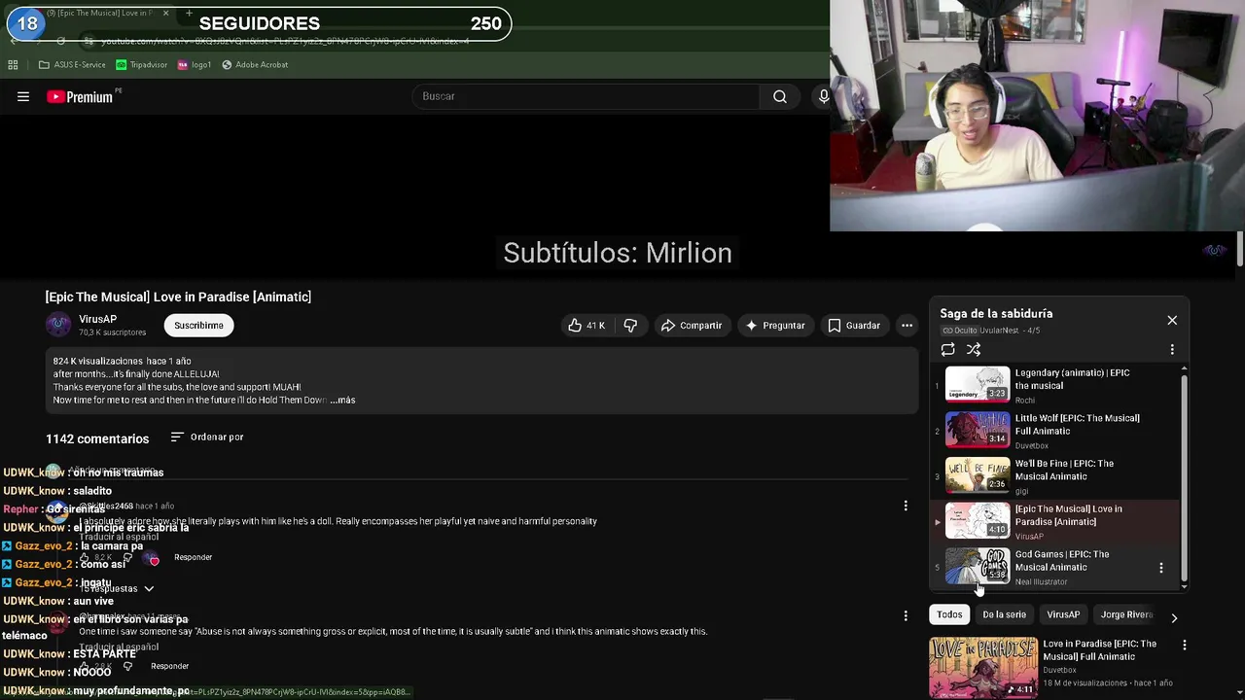Open Love in Paradise Full Animatic title
1245x700 pixels.
point(1099,649)
